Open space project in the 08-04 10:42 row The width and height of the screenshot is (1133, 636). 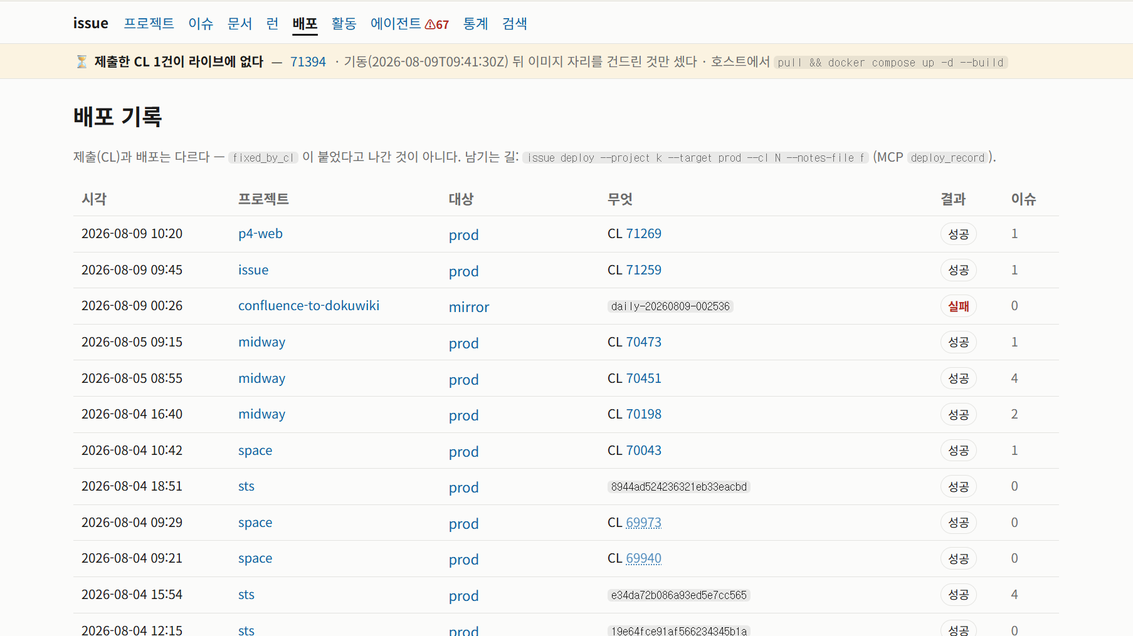[255, 451]
